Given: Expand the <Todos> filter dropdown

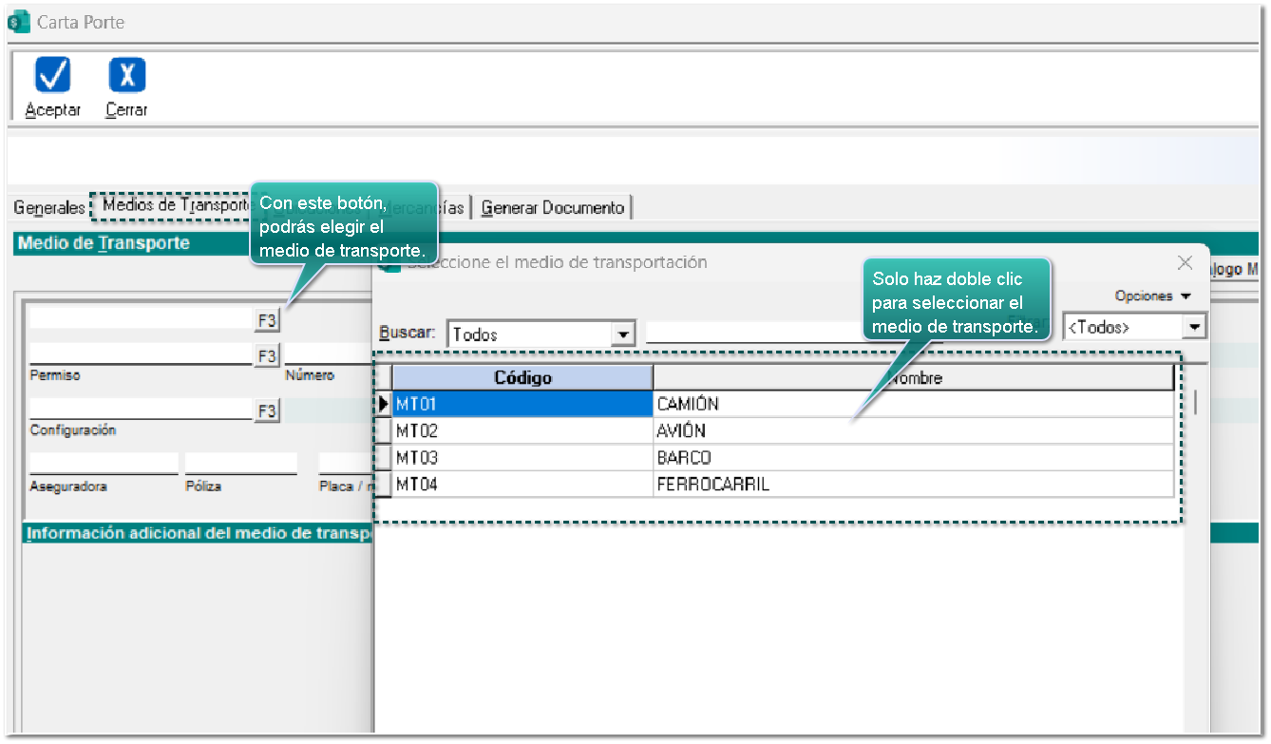Looking at the screenshot, I should tap(1194, 328).
